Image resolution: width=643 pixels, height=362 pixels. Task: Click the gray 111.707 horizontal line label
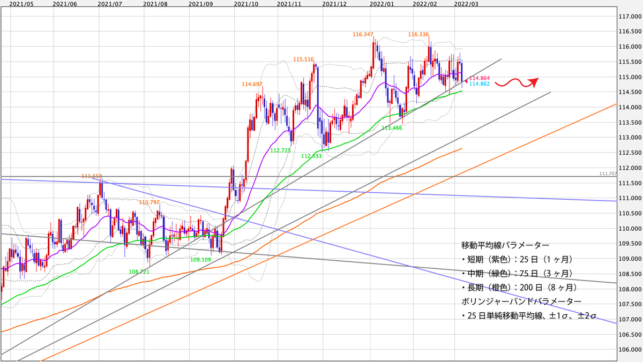point(608,174)
